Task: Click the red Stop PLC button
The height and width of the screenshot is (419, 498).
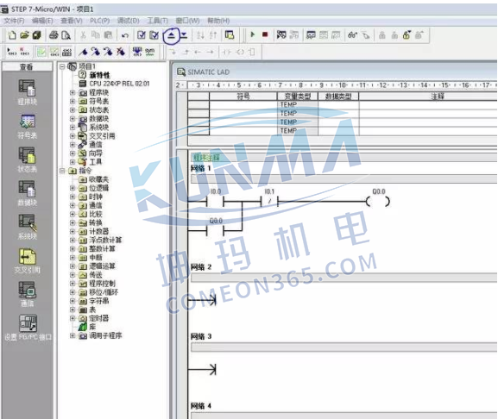Action: (265, 34)
